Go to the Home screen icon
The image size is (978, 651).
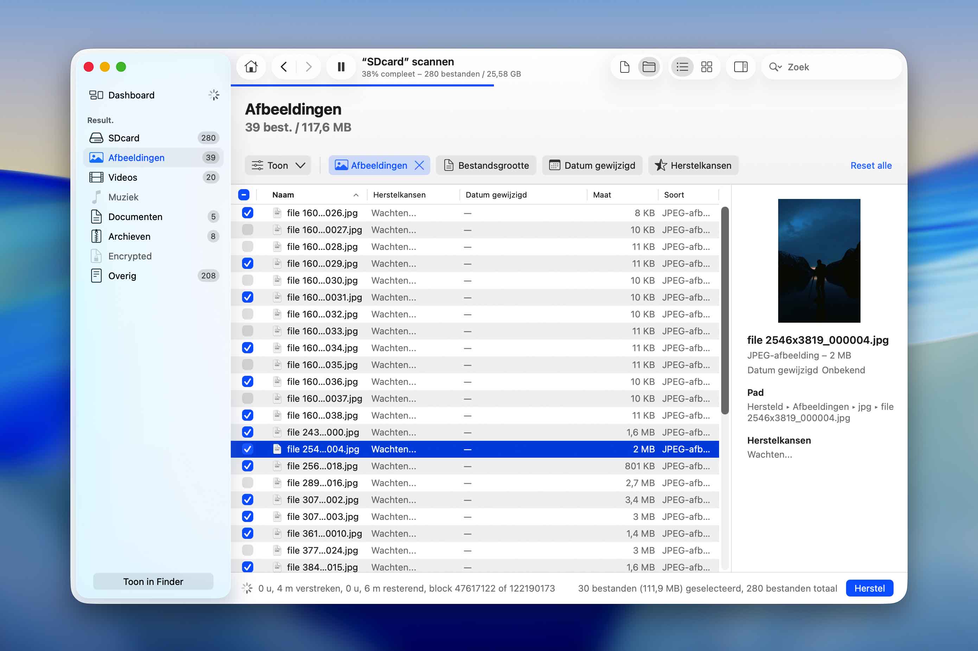251,67
